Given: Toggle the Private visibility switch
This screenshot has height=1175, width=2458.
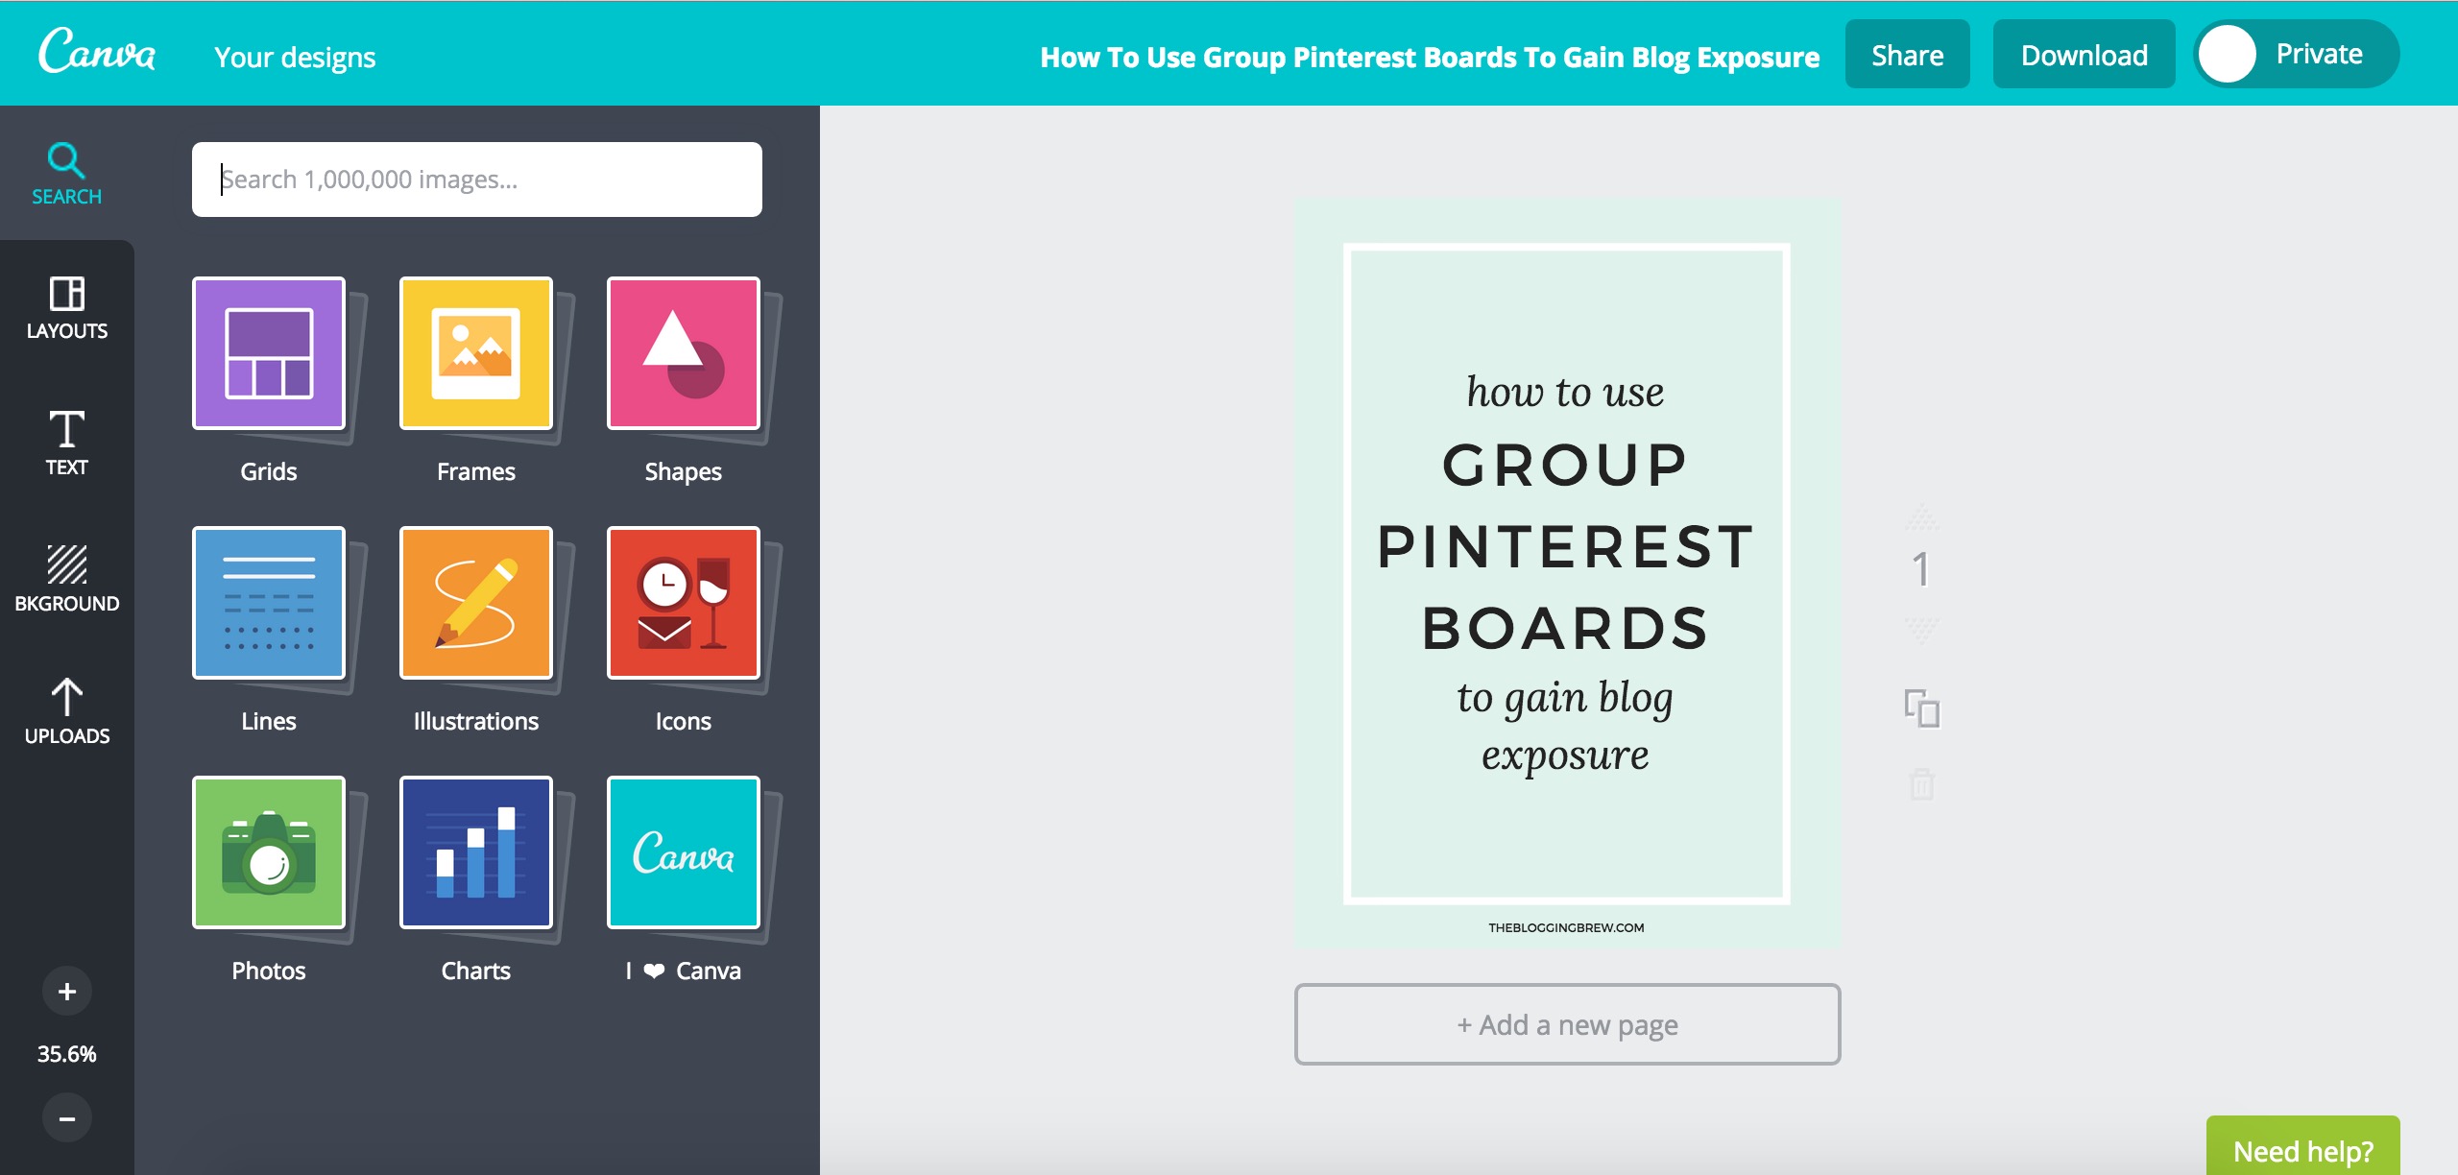Looking at the screenshot, I should (x=2295, y=55).
